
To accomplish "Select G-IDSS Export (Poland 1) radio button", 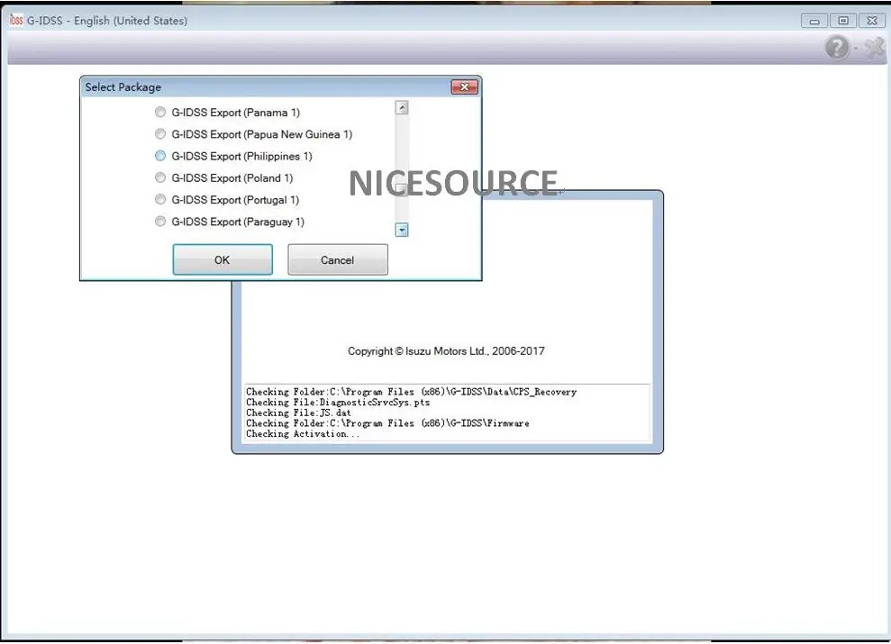I will point(160,177).
